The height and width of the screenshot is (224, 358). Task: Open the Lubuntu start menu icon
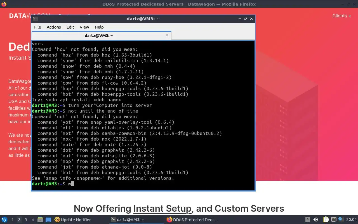coord(4,220)
